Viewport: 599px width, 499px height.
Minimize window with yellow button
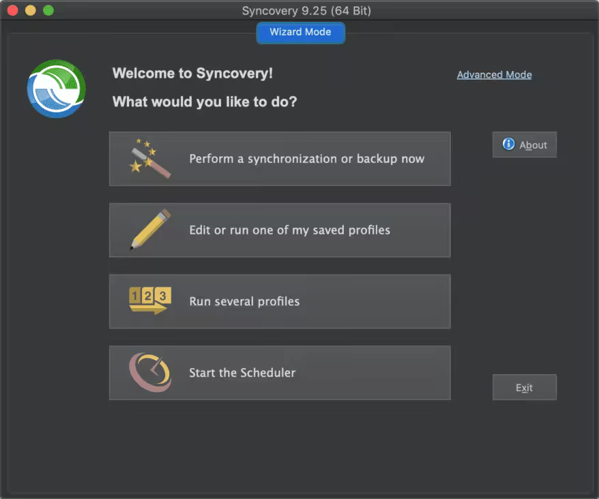(x=30, y=10)
